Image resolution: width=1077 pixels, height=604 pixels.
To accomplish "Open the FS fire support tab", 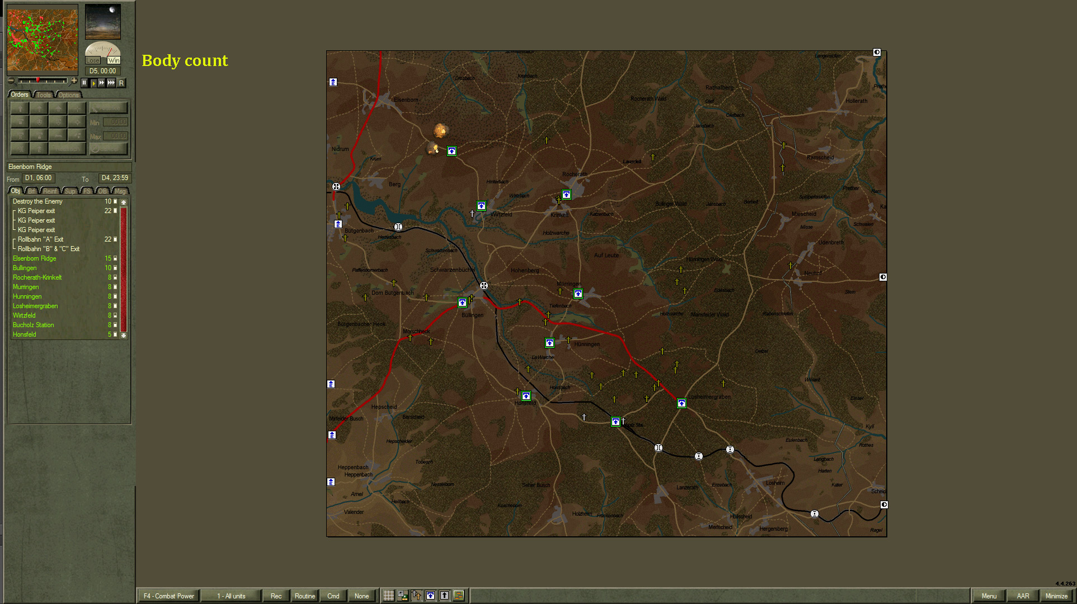I will 87,191.
